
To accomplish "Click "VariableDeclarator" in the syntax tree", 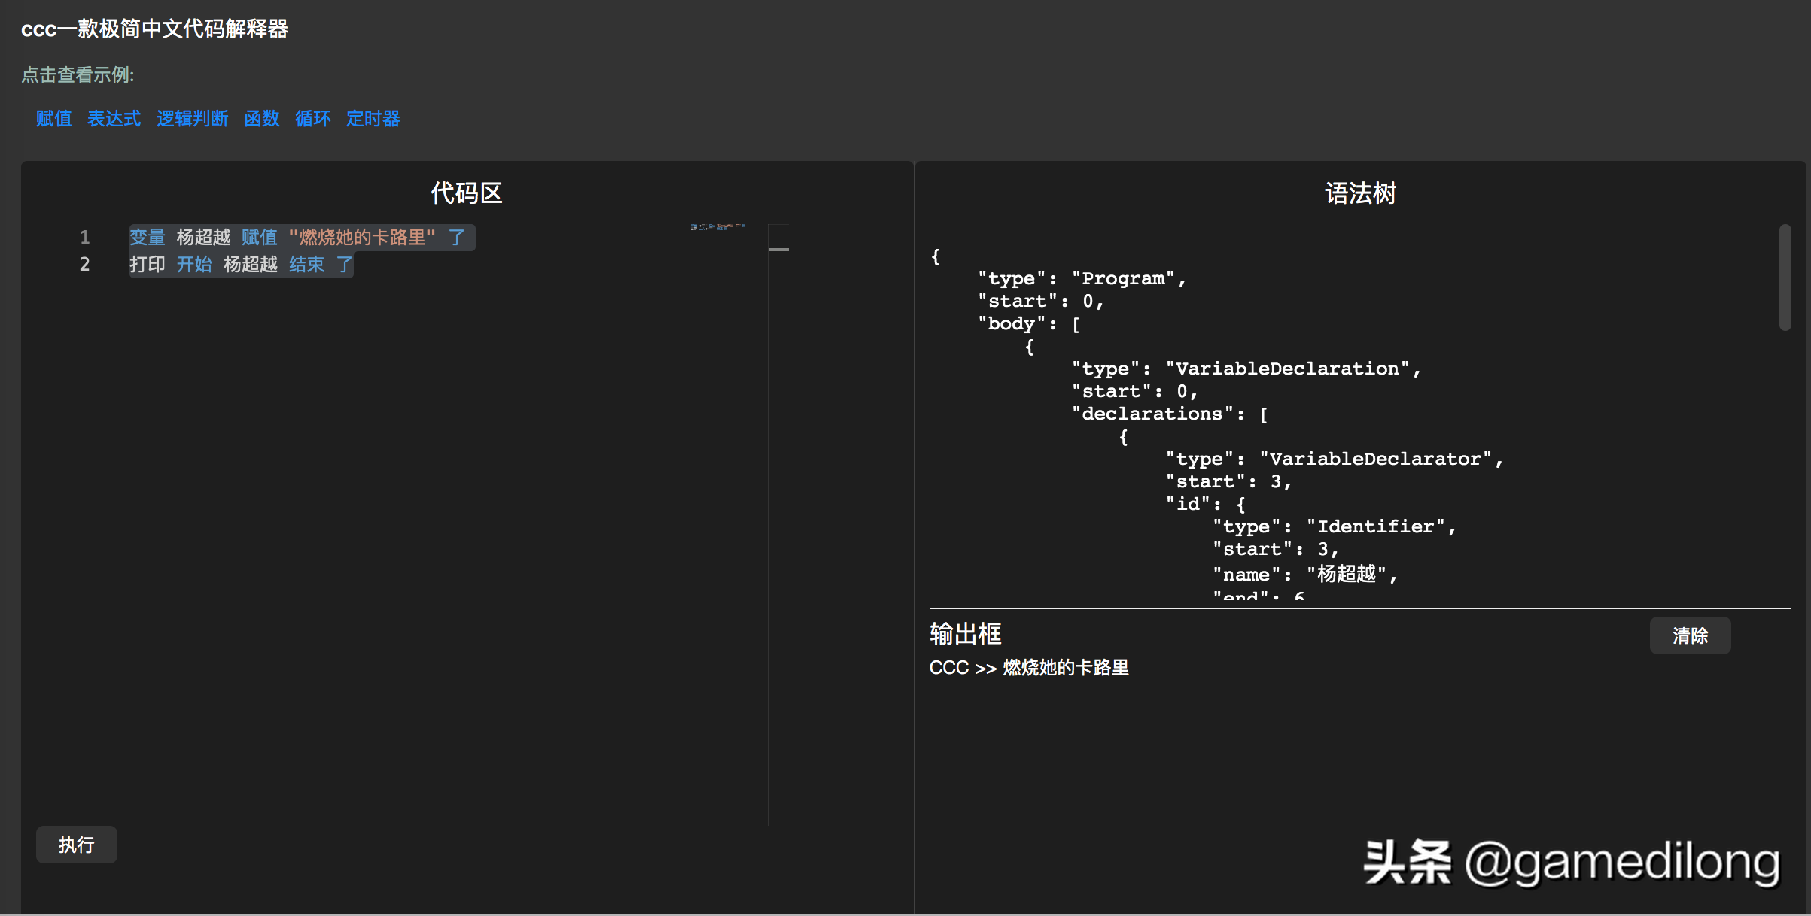I will [1376, 459].
